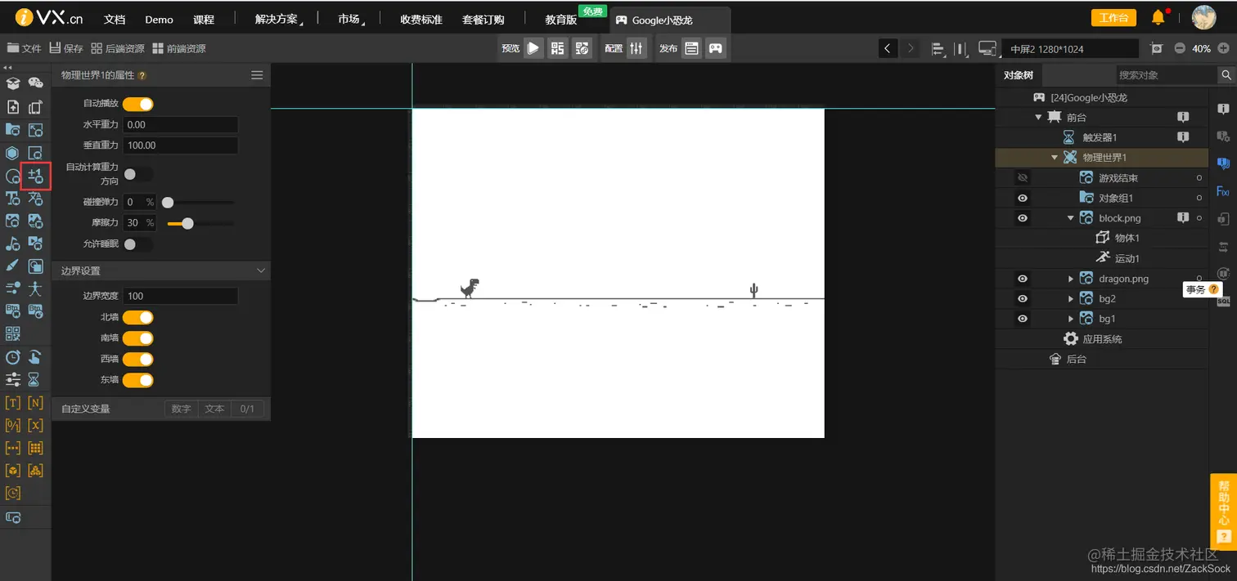Open the 中屏2 1280*1024 screen size dropdown

(x=1072, y=49)
